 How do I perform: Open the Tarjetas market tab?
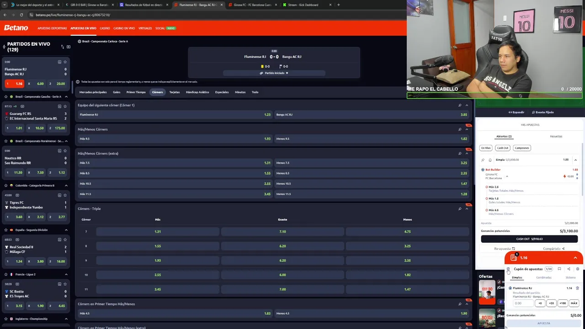pos(175,92)
